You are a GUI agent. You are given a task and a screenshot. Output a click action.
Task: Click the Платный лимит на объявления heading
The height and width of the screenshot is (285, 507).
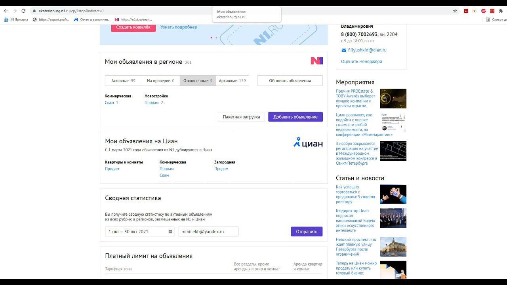[149, 256]
